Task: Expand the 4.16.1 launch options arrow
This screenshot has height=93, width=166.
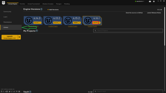Action: tap(99, 22)
